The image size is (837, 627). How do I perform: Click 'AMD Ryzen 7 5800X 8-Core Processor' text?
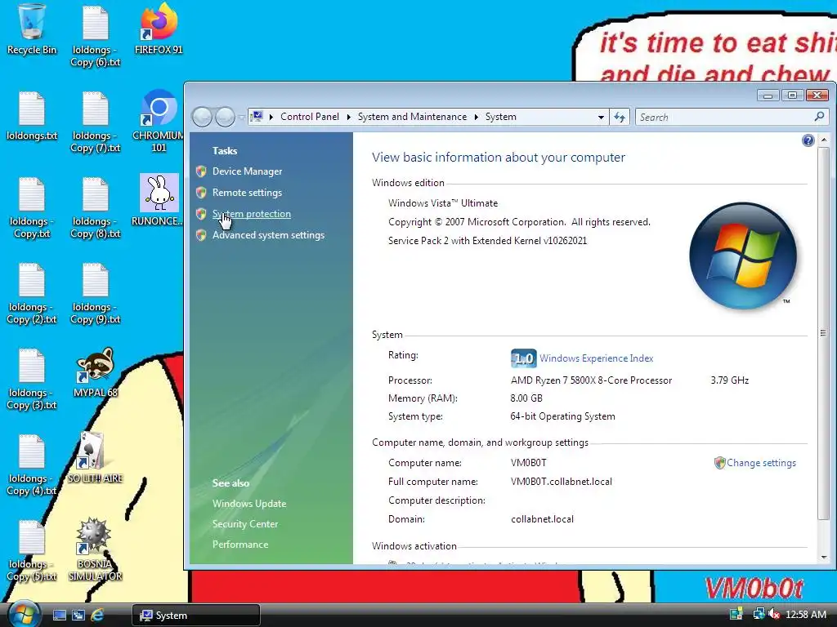(592, 380)
